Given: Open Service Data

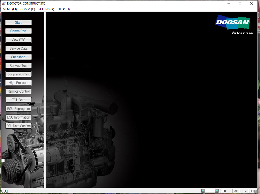Looking at the screenshot, I should pyautogui.click(x=18, y=48).
